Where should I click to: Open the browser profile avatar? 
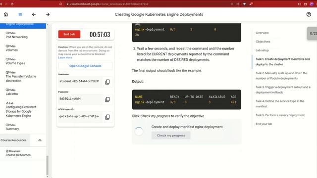coord(312,4)
